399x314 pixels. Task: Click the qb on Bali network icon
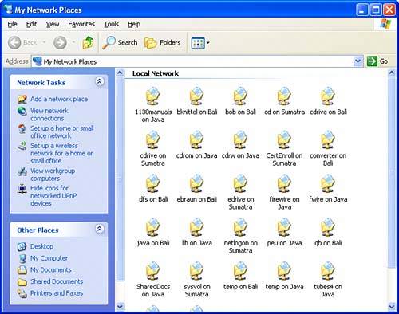328,228
